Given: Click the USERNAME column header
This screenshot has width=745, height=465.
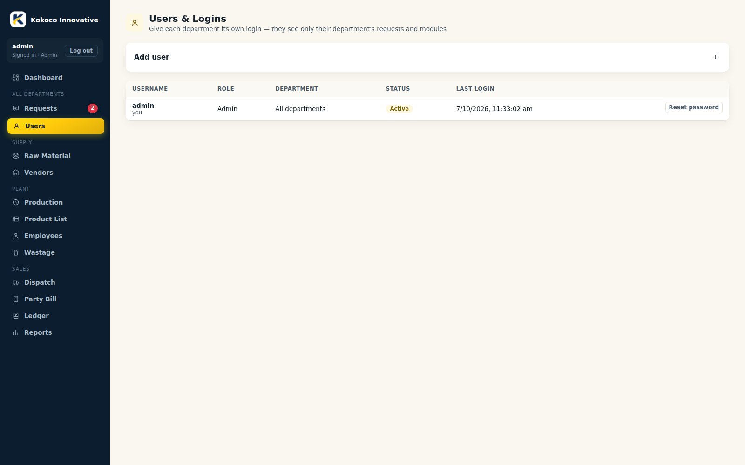Looking at the screenshot, I should coord(150,89).
